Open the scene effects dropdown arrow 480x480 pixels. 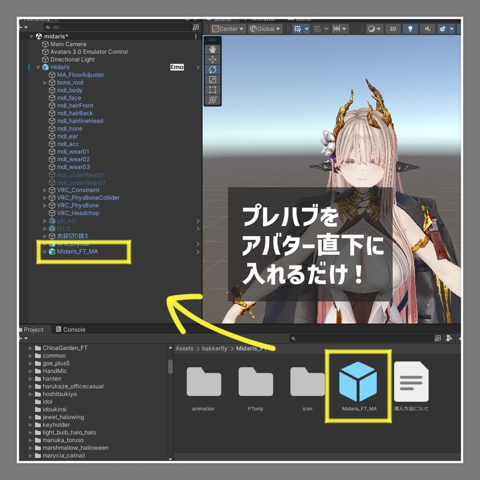(x=452, y=29)
